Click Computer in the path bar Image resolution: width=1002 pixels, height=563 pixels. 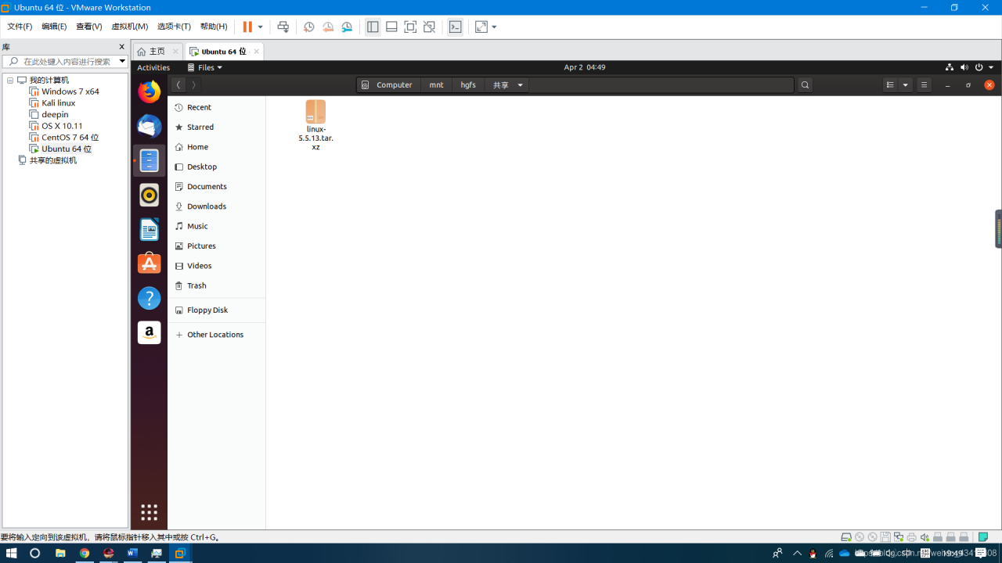pyautogui.click(x=387, y=84)
